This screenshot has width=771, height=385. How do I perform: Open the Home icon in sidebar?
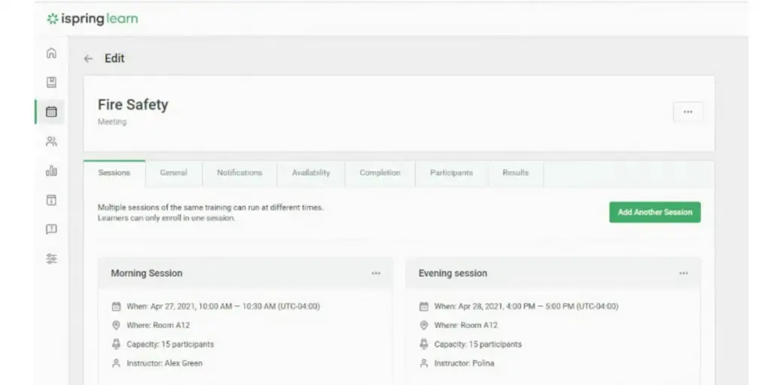pos(51,53)
